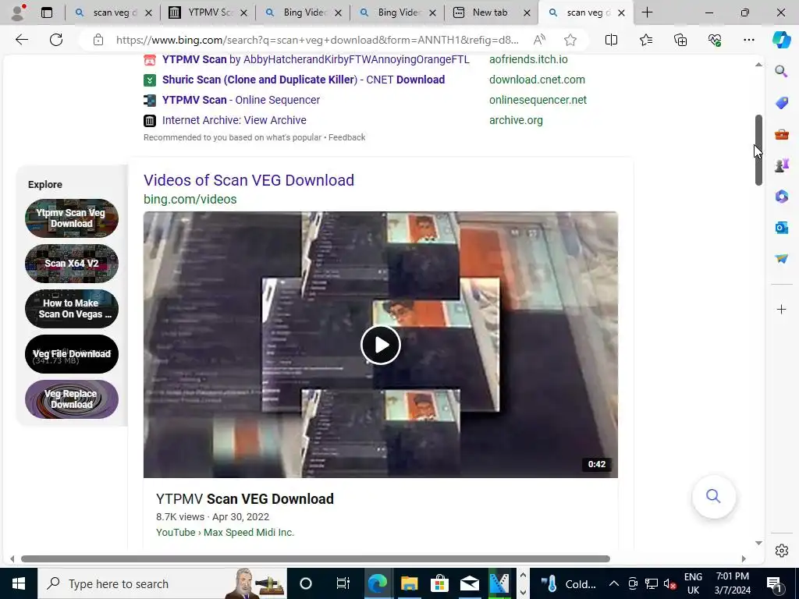This screenshot has width=799, height=599.
Task: Open tab actions menu
Action: pos(47,12)
